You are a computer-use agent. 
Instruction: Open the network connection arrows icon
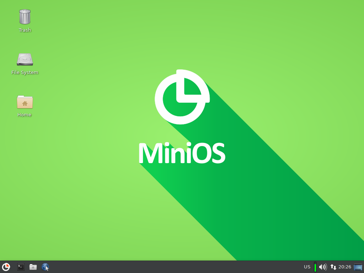coord(333,267)
